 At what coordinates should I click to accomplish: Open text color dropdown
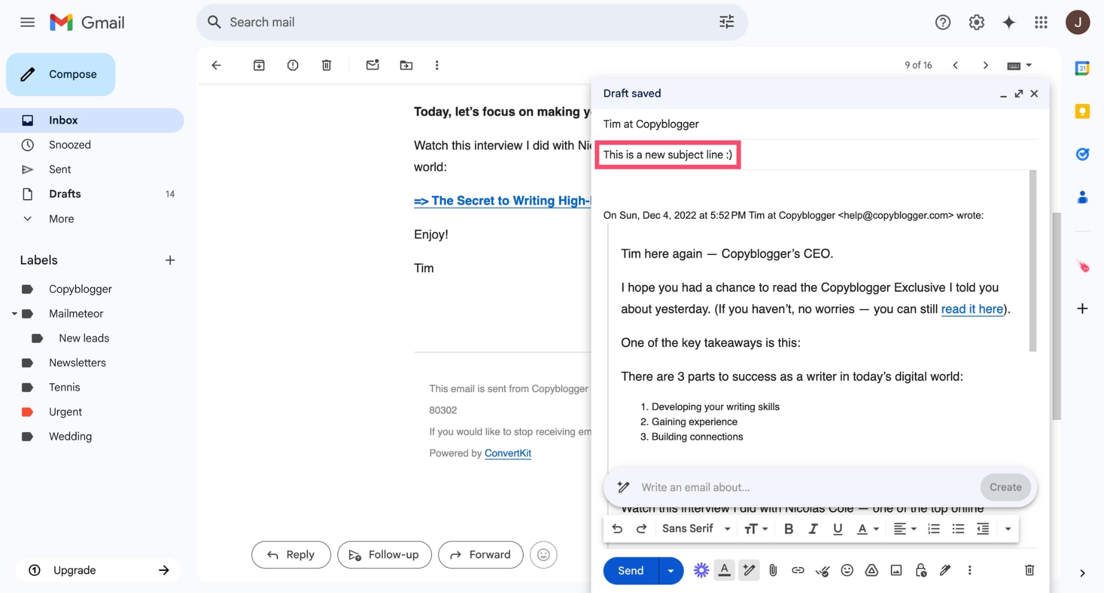(867, 529)
